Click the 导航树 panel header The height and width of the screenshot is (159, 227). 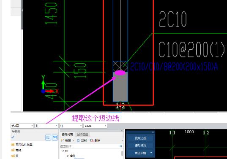(x=16, y=131)
